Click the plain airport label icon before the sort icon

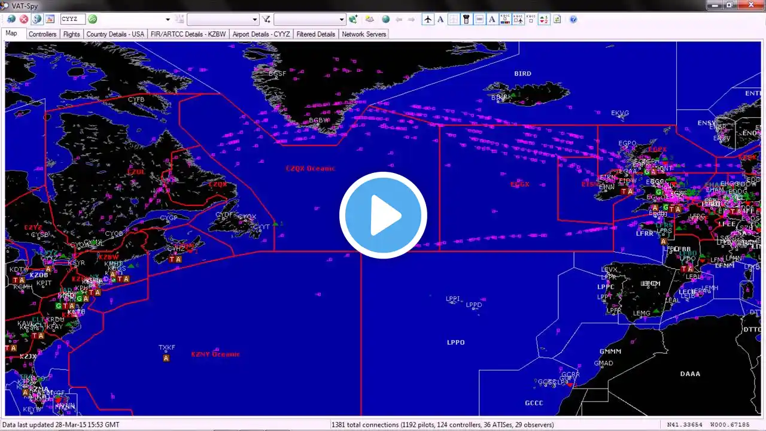(x=531, y=19)
